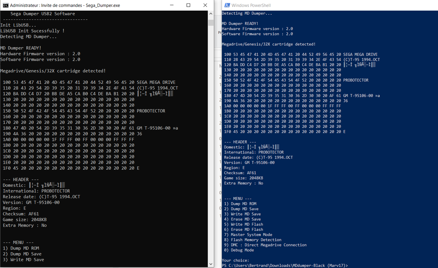The height and width of the screenshot is (268, 438).
Task: Click '3) Write MD Save' in the command prompt
Action: click(23, 259)
